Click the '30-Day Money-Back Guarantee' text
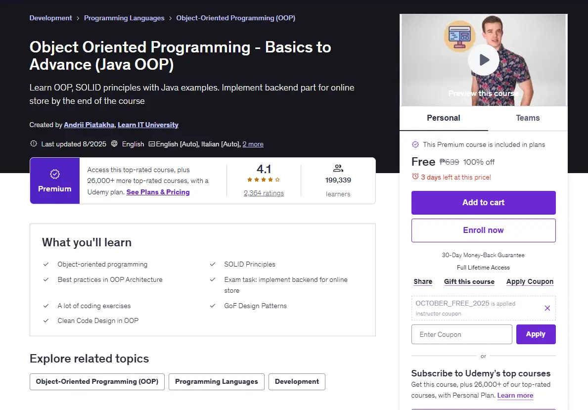Screen dimensions: 588x410 coord(483,255)
